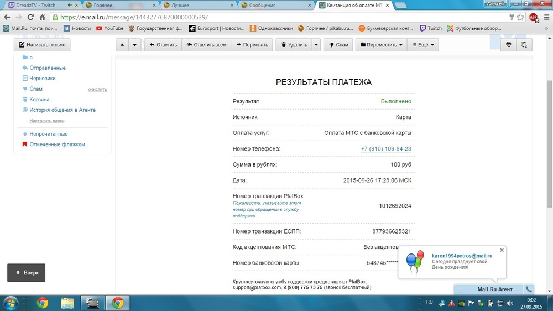
Task: Open Переместить dropdown
Action: (x=381, y=45)
